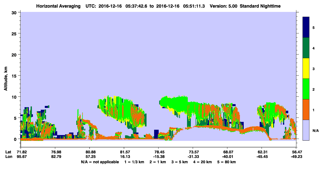Click the end time '05:51:11.3' in title
The width and height of the screenshot is (329, 169).
(x=194, y=6)
